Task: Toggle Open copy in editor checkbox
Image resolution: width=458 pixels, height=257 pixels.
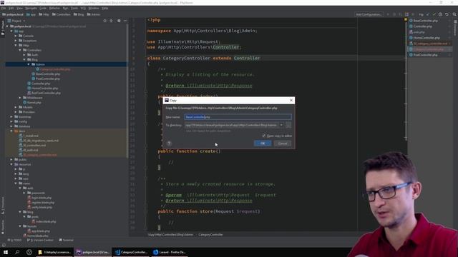Action: tap(264, 136)
